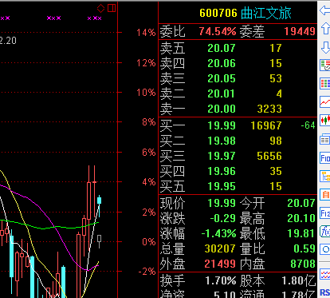Open the grey table news icon
The image size is (330, 298).
click(x=324, y=139)
